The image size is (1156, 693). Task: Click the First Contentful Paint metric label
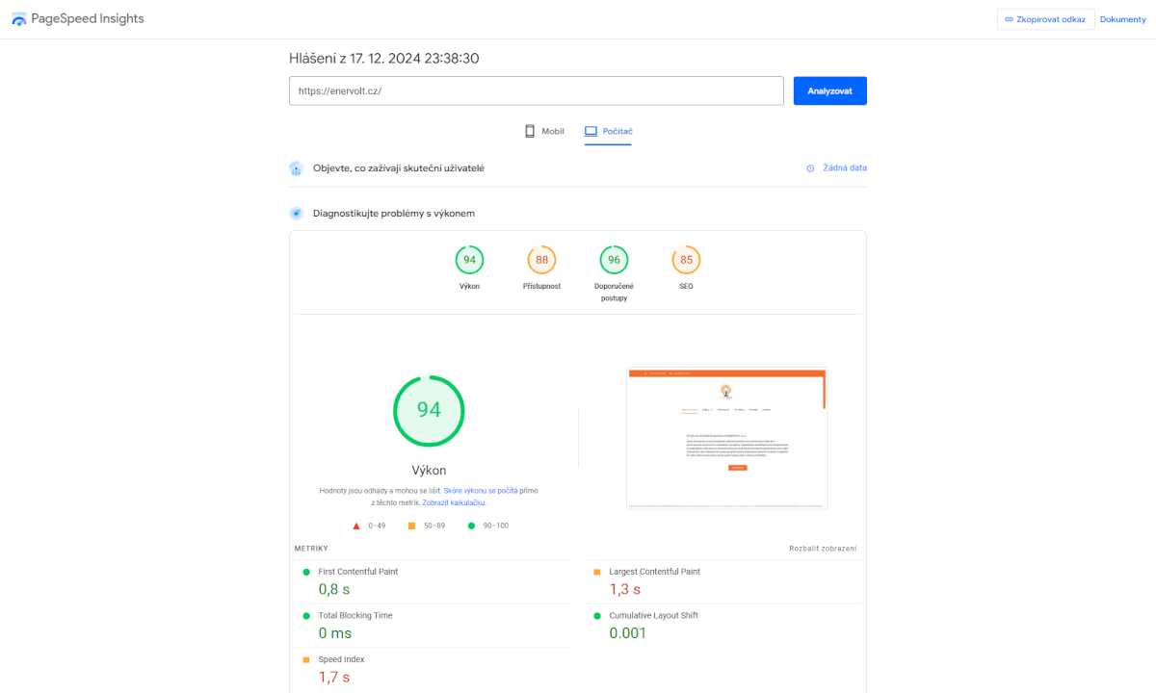(357, 572)
